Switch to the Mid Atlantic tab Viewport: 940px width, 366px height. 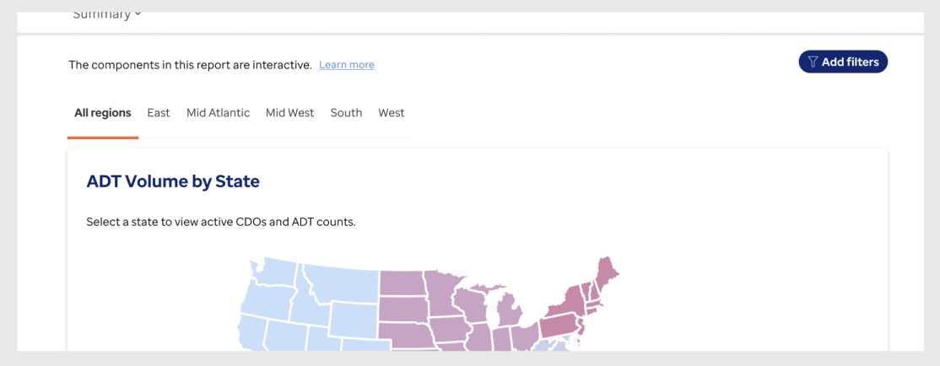click(x=219, y=113)
